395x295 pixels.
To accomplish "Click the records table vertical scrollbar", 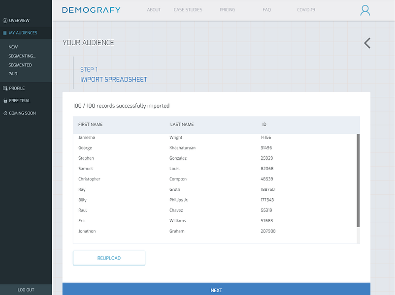I will 358,180.
